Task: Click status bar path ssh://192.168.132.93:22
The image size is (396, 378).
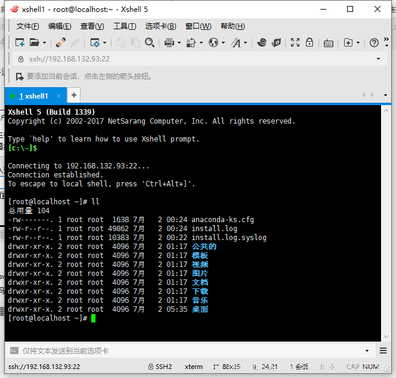Action: coord(44,367)
